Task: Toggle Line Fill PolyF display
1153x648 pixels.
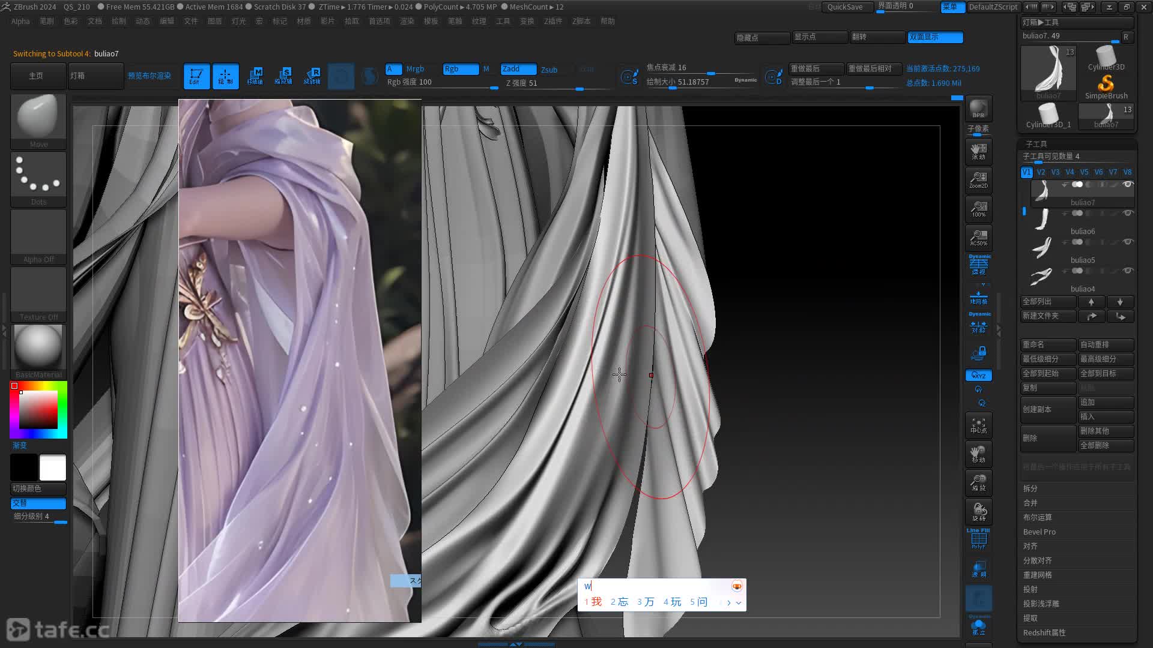Action: coord(978,539)
